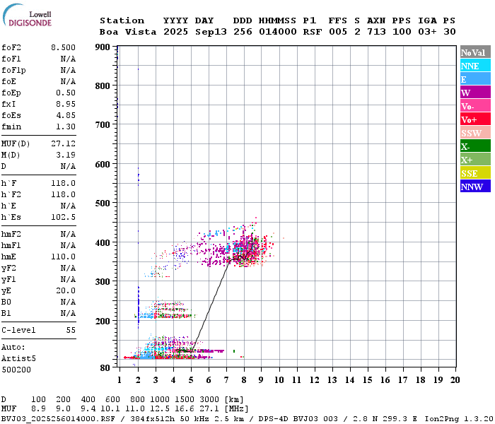Click the D 3000 km table value
Image resolution: width=495 pixels, height=424 pixels.
tap(209, 399)
